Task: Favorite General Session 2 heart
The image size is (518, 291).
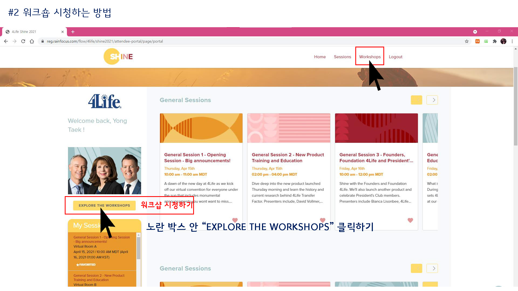Action: click(323, 220)
